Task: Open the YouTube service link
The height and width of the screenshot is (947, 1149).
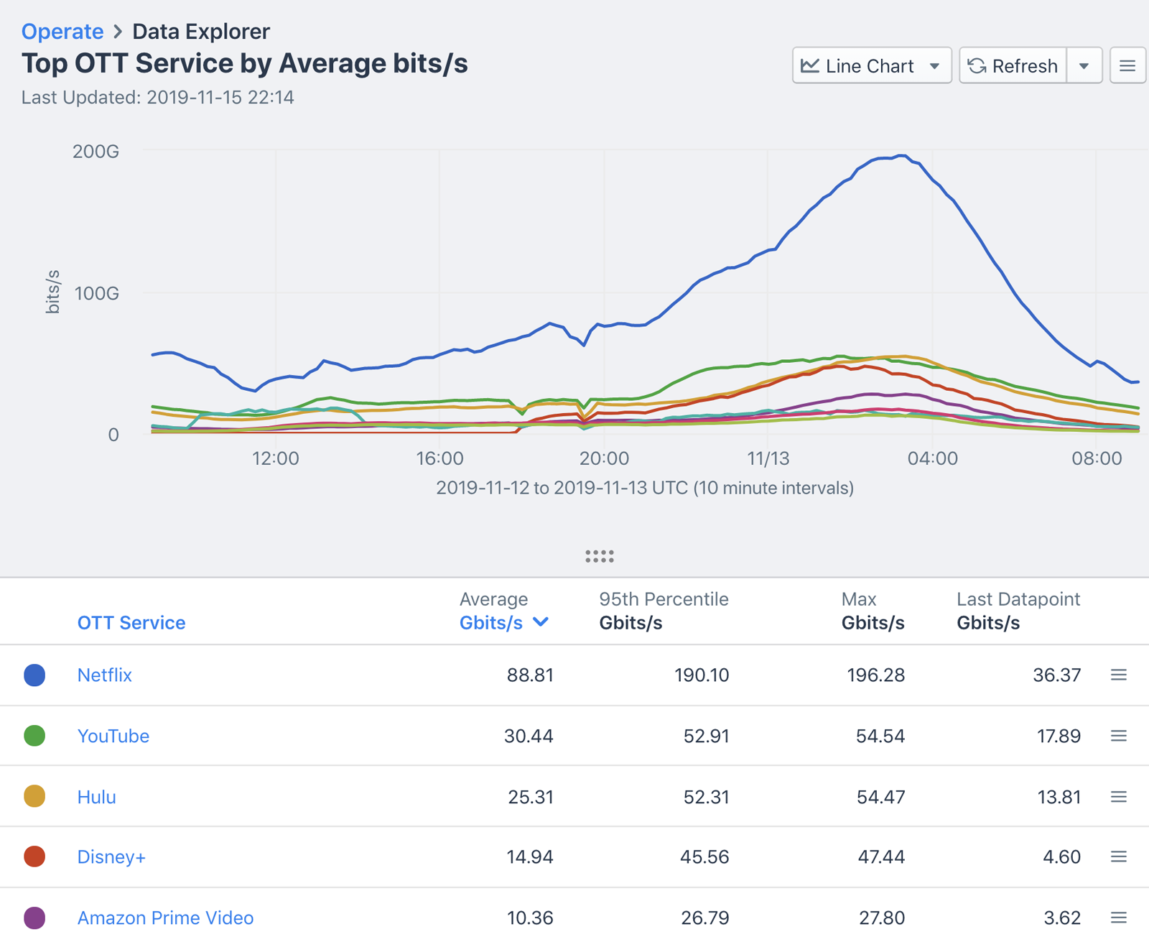Action: coord(113,736)
